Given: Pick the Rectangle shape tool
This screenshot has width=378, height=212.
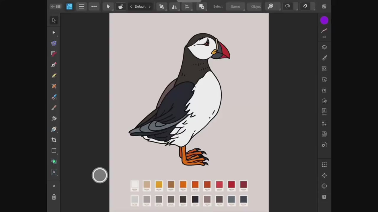Looking at the screenshot, I should pos(54,151).
